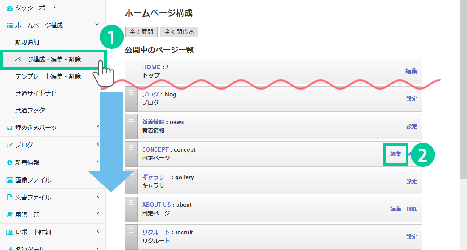Image resolution: width=467 pixels, height=250 pixels.
Task: Open ページ構成・編集・削除 submenu item
Action: point(48,59)
